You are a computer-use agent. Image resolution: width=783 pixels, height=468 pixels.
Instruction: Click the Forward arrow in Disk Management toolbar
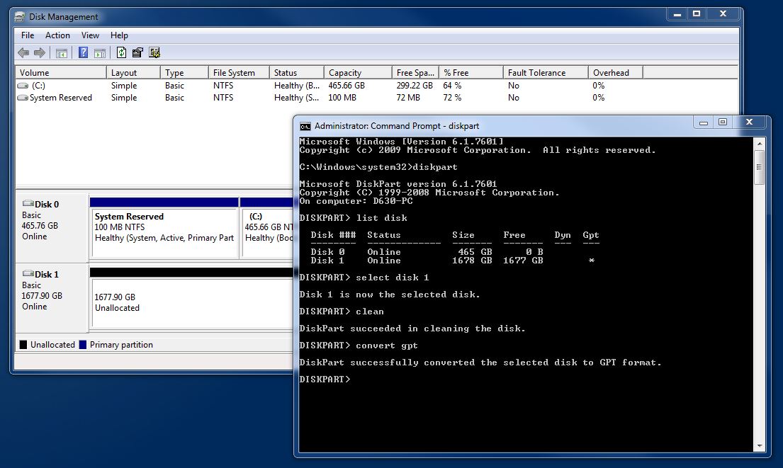point(40,52)
